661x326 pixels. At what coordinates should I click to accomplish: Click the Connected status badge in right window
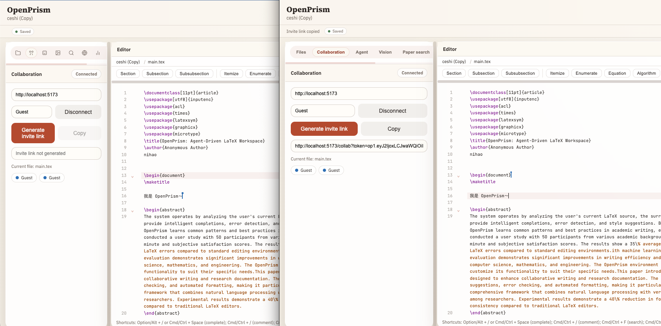(x=412, y=73)
